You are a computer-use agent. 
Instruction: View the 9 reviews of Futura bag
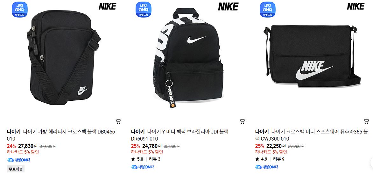click(279, 159)
